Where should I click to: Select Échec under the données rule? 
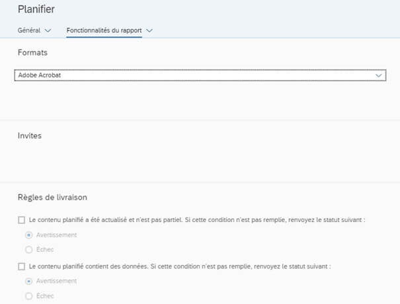point(29,296)
